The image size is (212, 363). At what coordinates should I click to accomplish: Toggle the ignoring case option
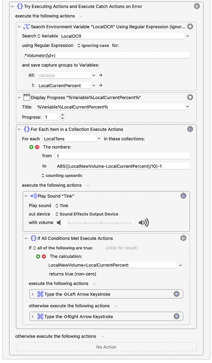93,46
